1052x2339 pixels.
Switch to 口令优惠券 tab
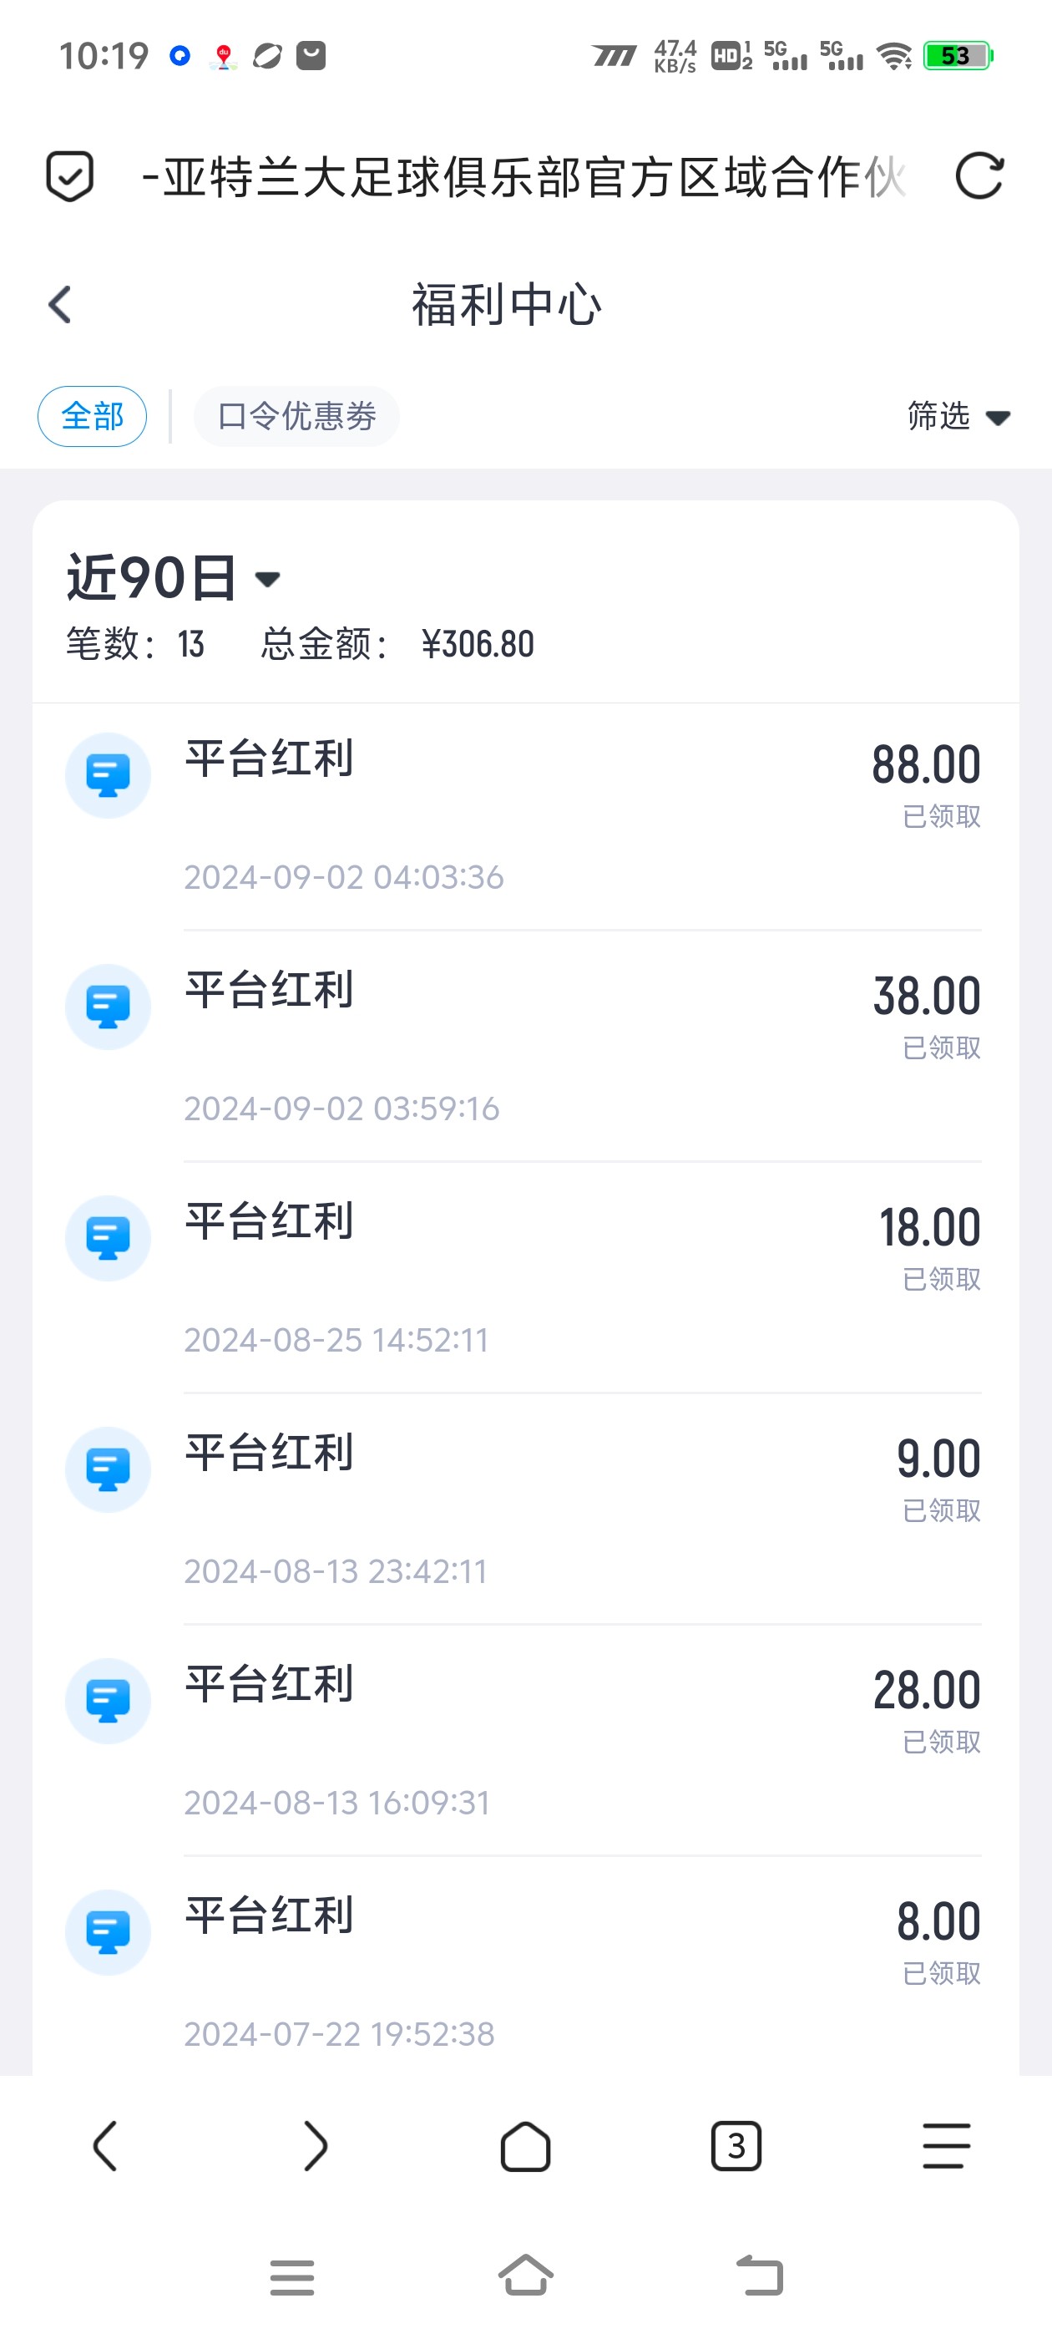(x=296, y=417)
